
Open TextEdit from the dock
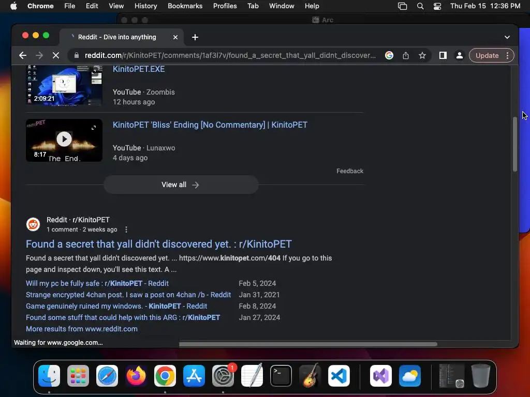252,376
